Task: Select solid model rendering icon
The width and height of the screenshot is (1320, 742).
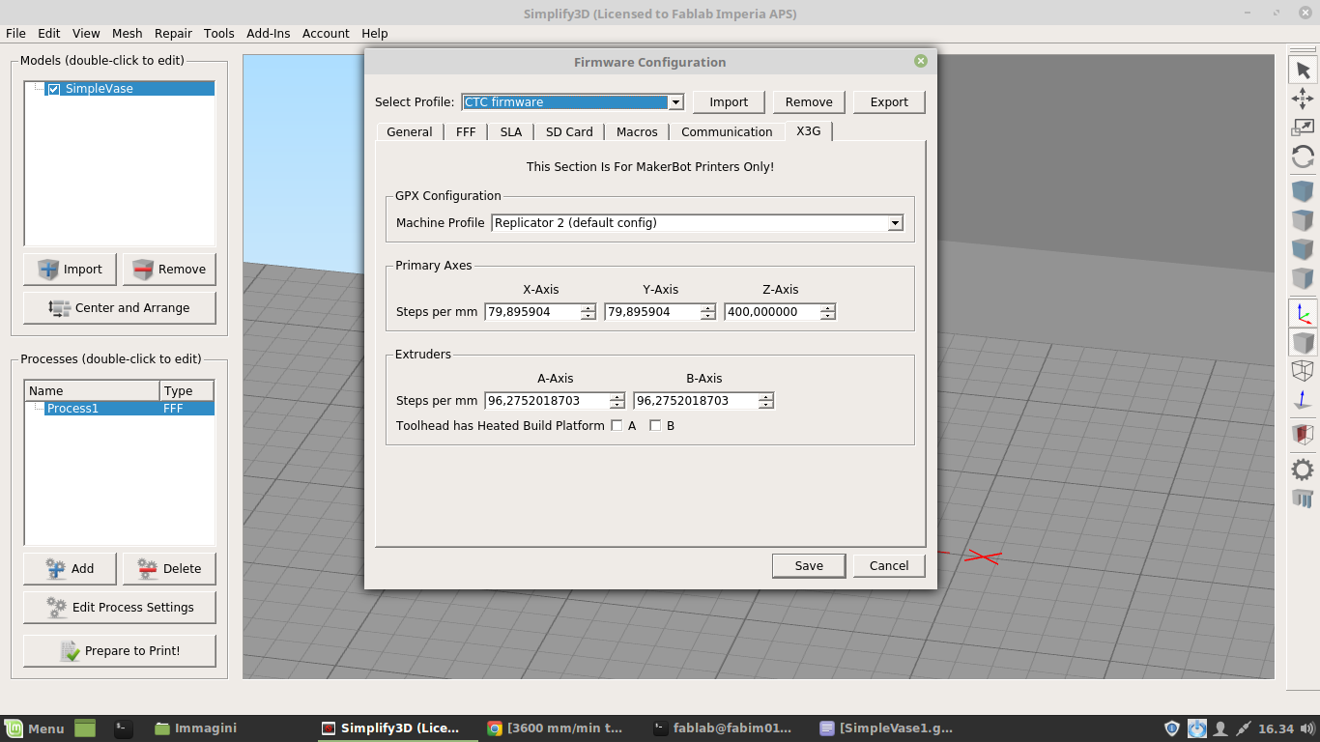Action: pos(1303,342)
